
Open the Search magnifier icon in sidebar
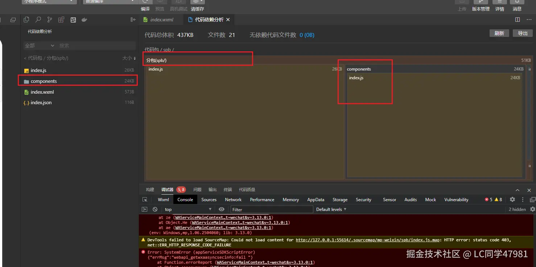(38, 20)
